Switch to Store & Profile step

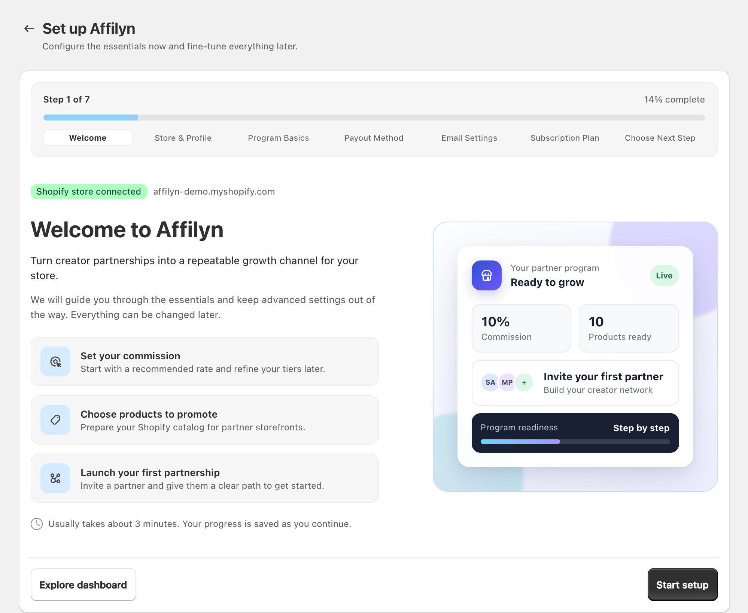pyautogui.click(x=183, y=138)
